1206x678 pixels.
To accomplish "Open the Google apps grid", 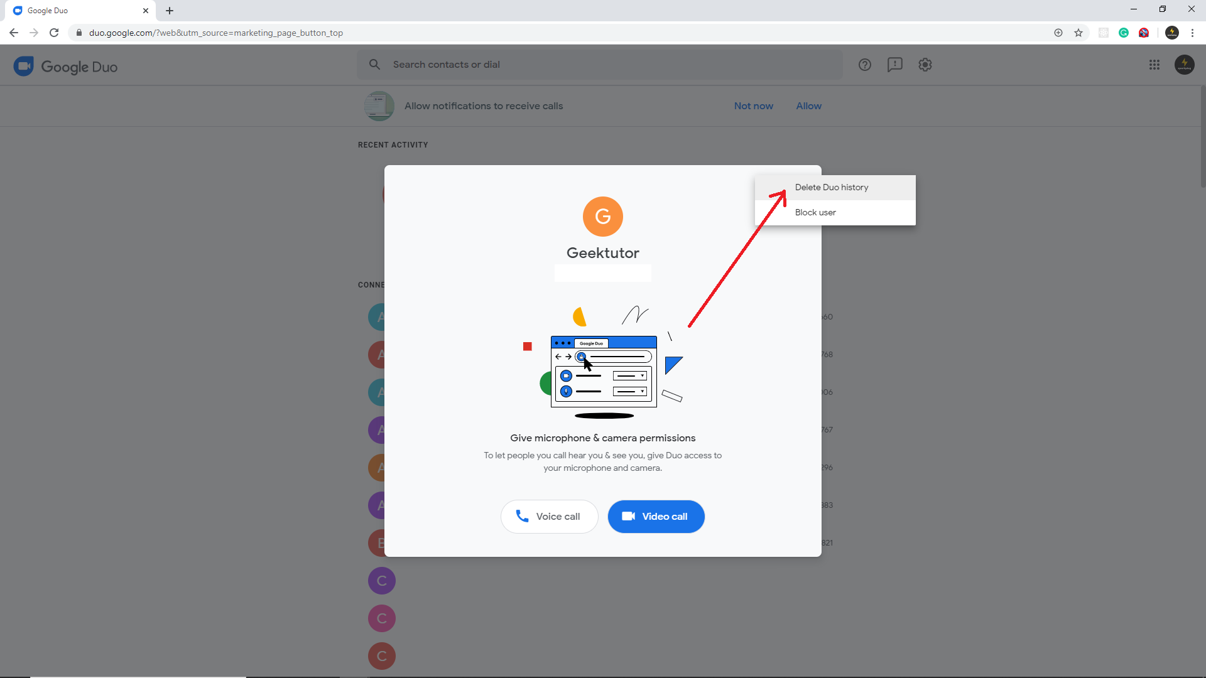I will 1154,65.
